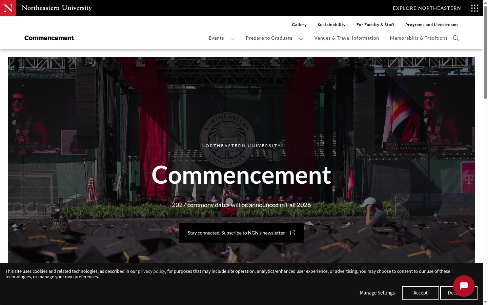Click the page vertical scrollbar thumb
The image size is (488, 305).
pos(485,53)
